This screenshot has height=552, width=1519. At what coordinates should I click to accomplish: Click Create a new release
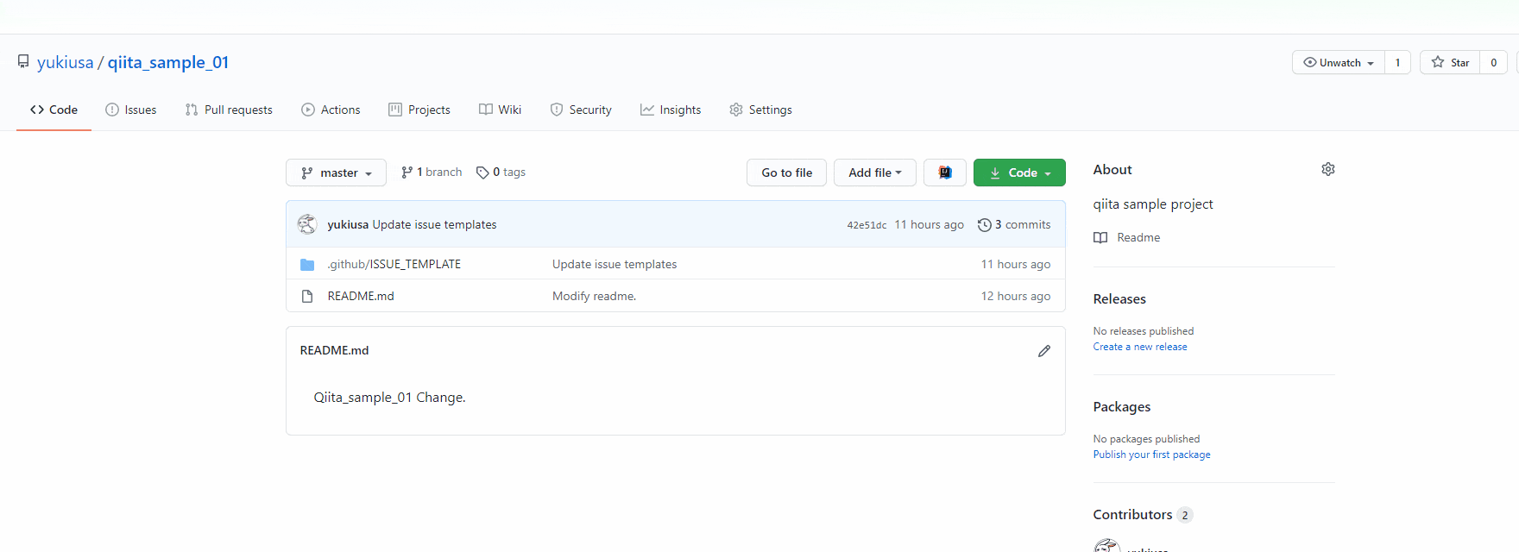(1140, 347)
